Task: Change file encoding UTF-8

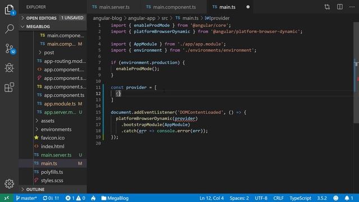Action: pos(261,198)
